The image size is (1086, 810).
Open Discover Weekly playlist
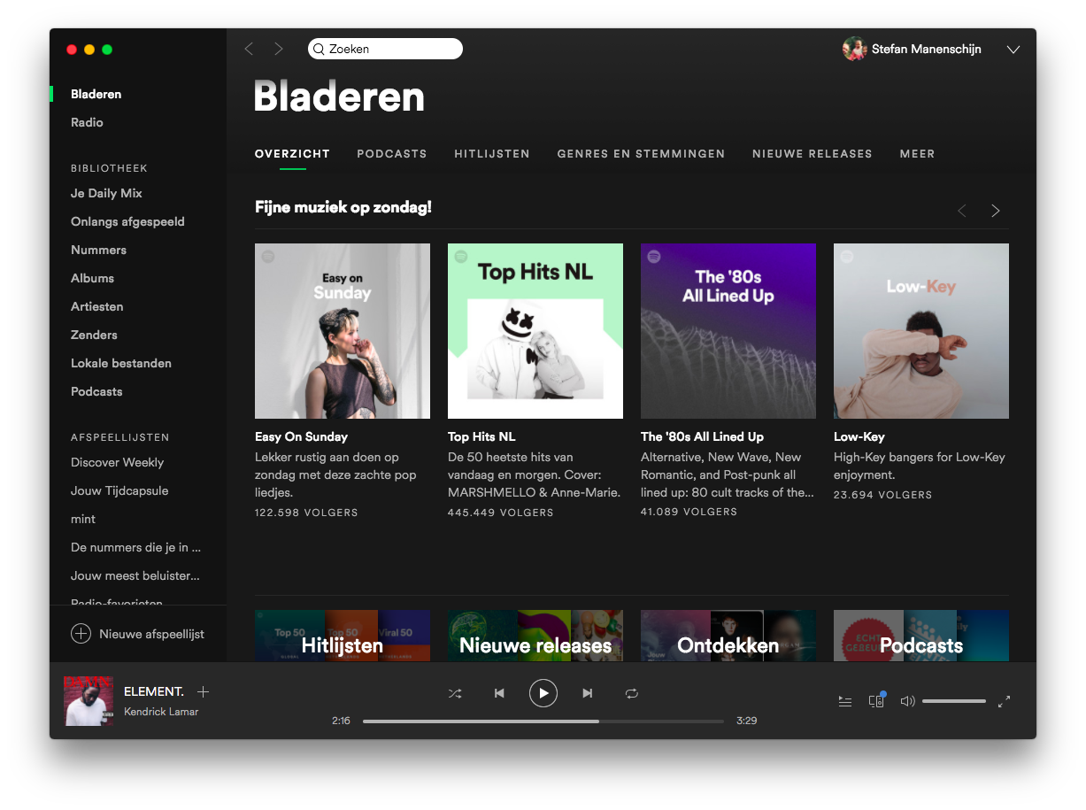click(x=117, y=462)
